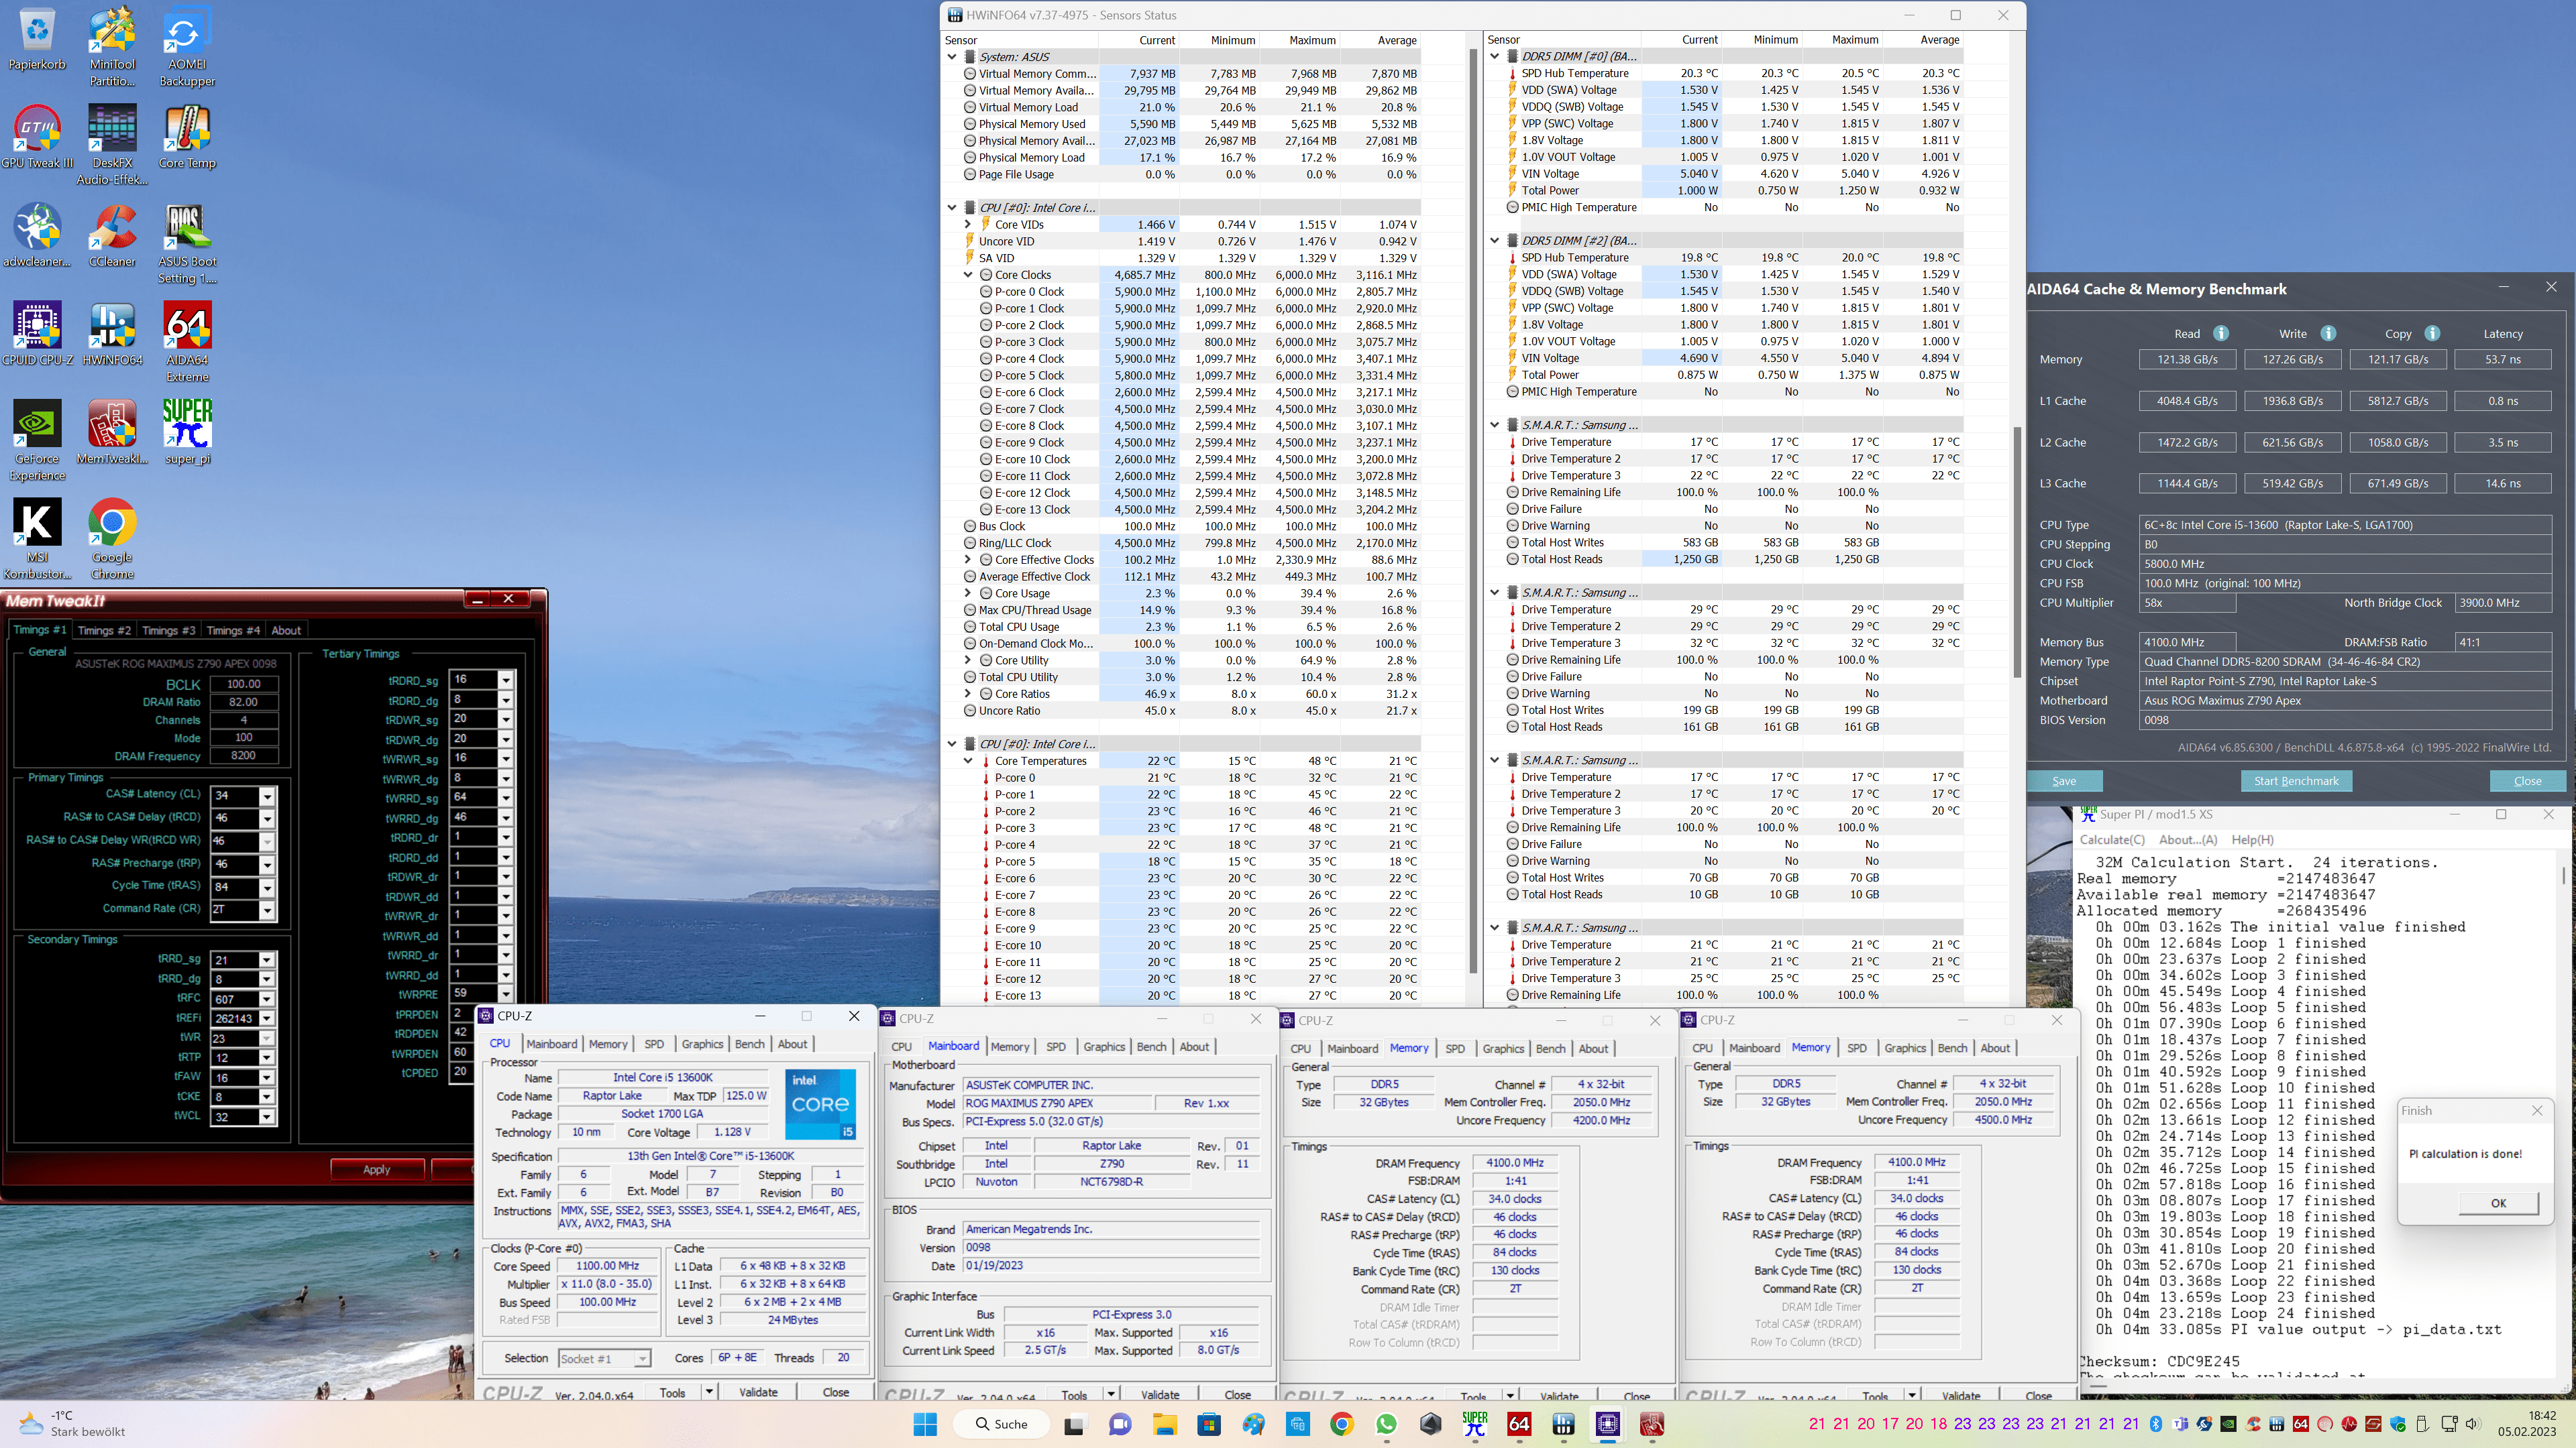This screenshot has width=2576, height=1448.
Task: Collapse the System: ASUS sensor group
Action: tap(952, 57)
